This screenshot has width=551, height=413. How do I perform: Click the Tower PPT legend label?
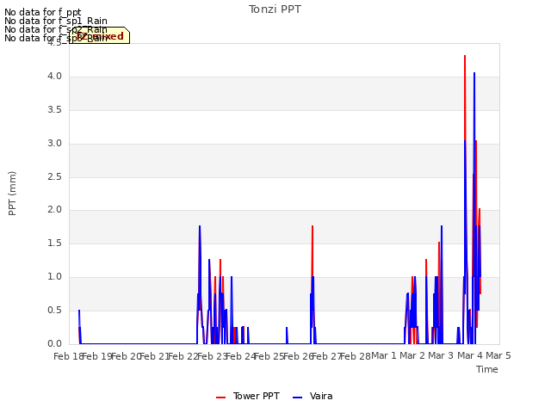(x=257, y=396)
